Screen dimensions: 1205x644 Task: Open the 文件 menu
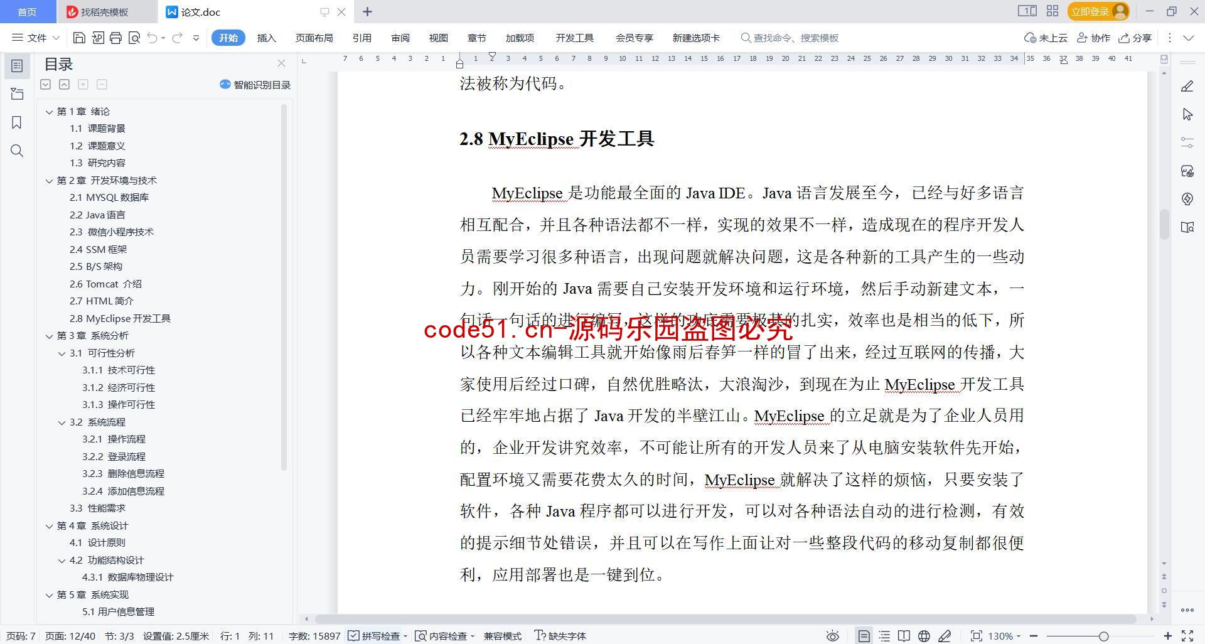[36, 38]
